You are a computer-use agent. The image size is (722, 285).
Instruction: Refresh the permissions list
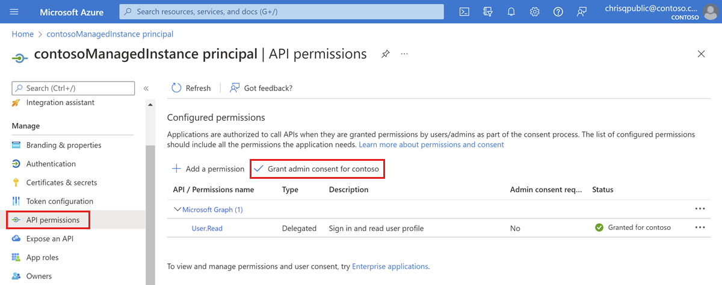(191, 88)
